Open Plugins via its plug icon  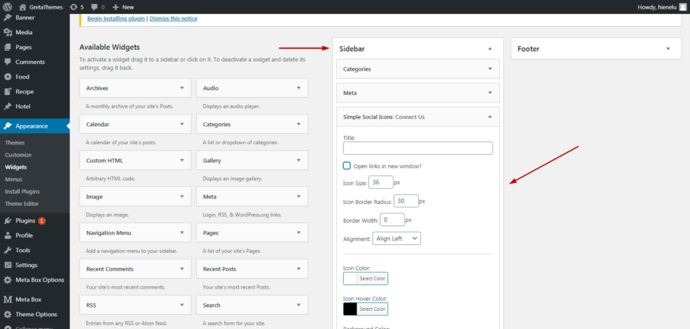pyautogui.click(x=7, y=221)
